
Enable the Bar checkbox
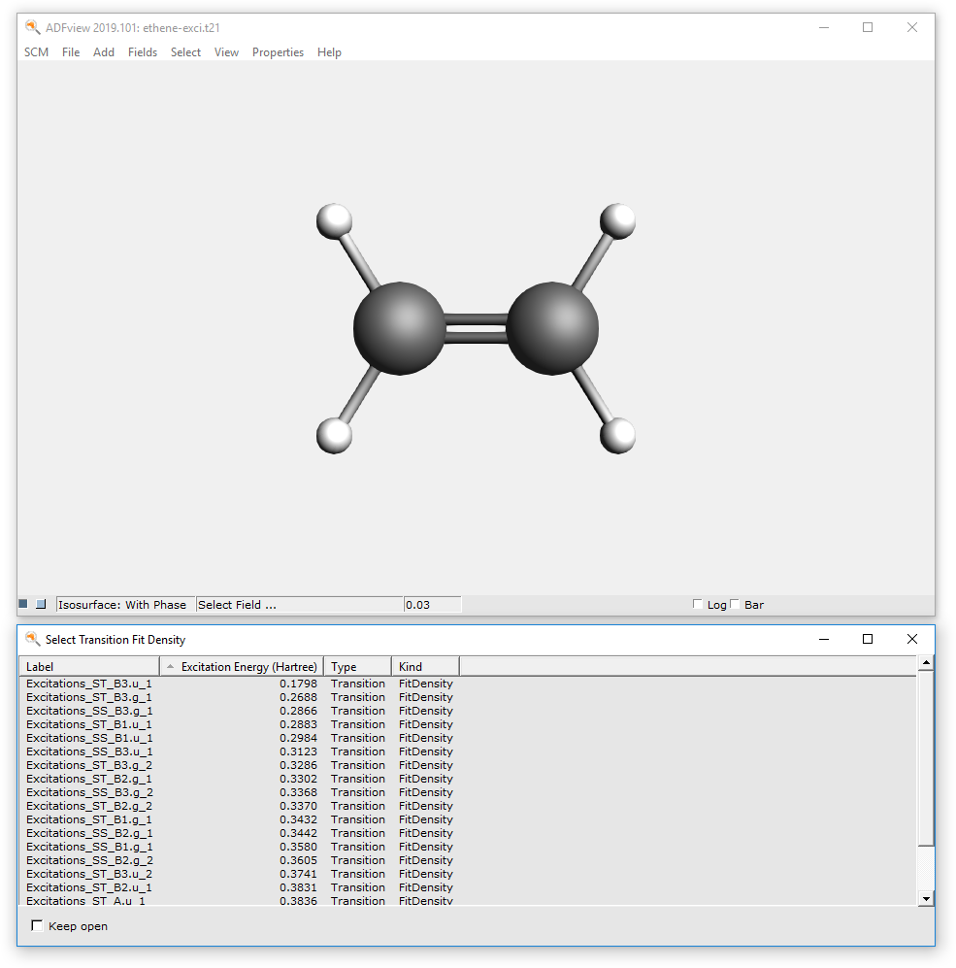tap(735, 604)
